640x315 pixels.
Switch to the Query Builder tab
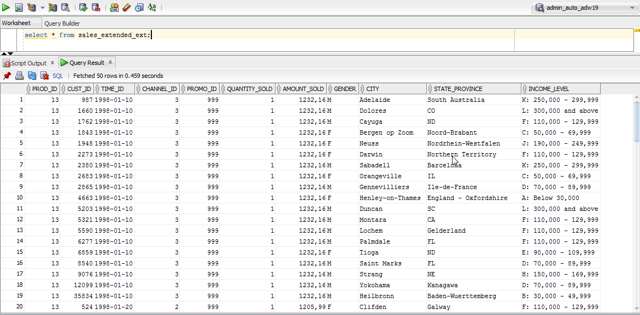(x=62, y=23)
